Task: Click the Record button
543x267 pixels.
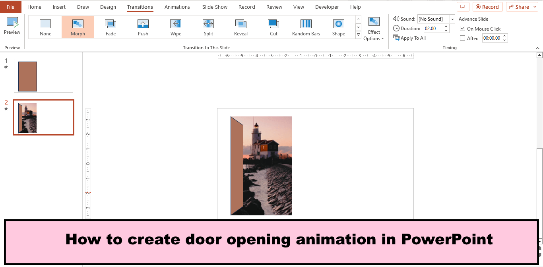Action: [487, 7]
